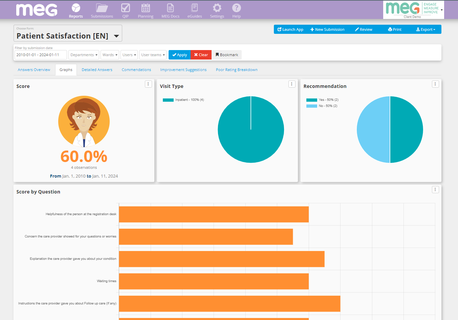Image resolution: width=458 pixels, height=320 pixels.
Task: Open the Visit Type chart options menu
Action: pos(292,84)
